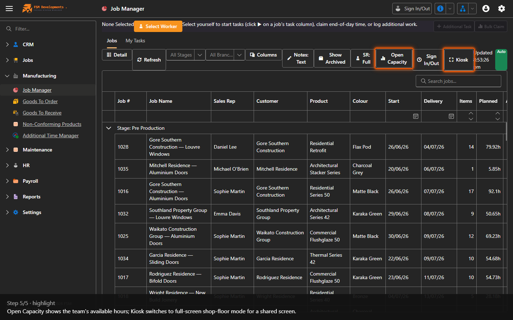
Task: Decrease the Planned filter stepper value
Action: pyautogui.click(x=498, y=119)
